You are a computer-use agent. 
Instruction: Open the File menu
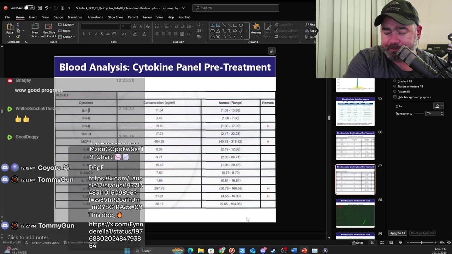point(7,17)
